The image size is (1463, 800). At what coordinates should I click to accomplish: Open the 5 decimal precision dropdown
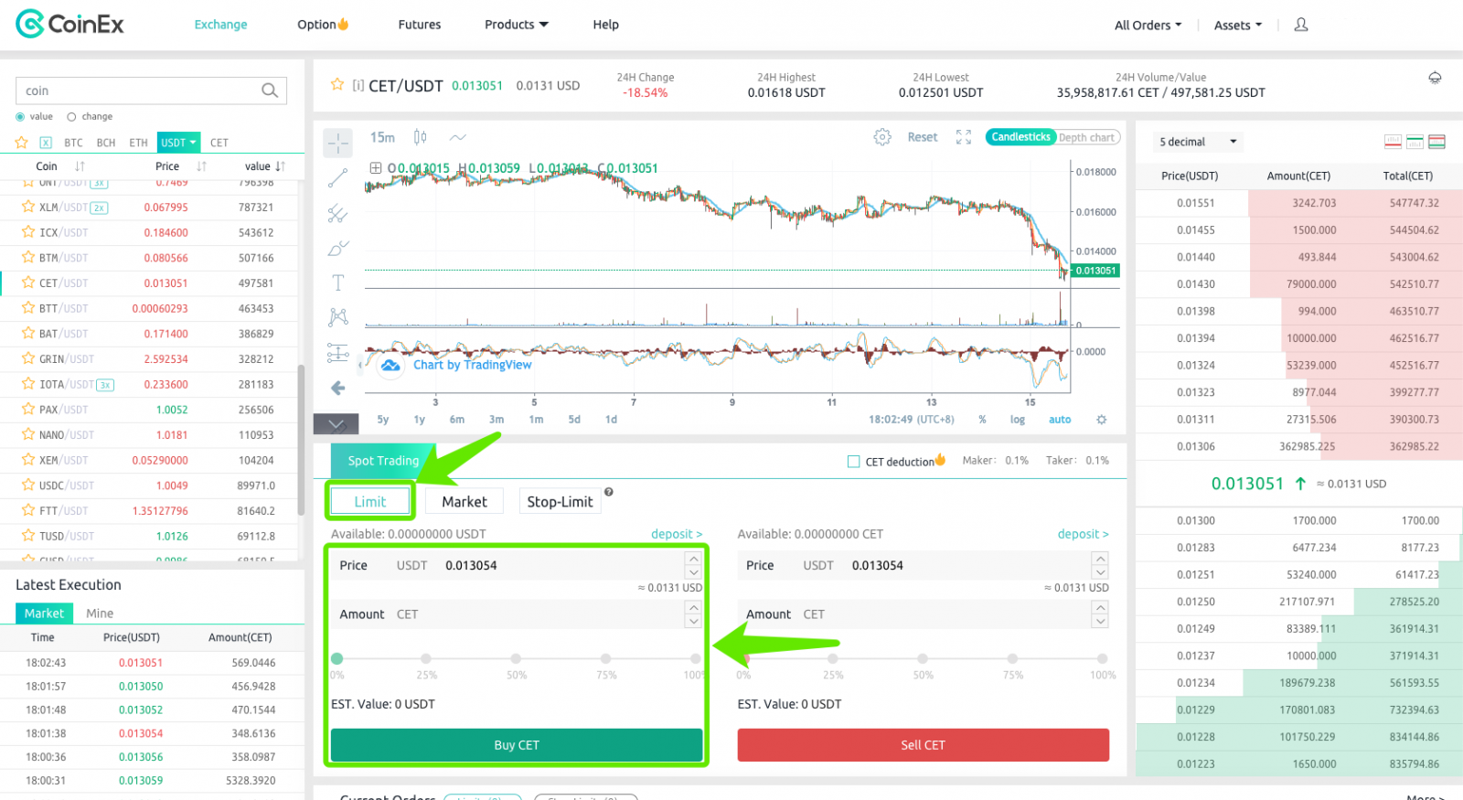coord(1198,142)
